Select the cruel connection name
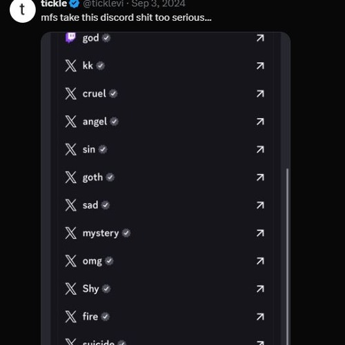This screenshot has height=345, width=345. [95, 94]
